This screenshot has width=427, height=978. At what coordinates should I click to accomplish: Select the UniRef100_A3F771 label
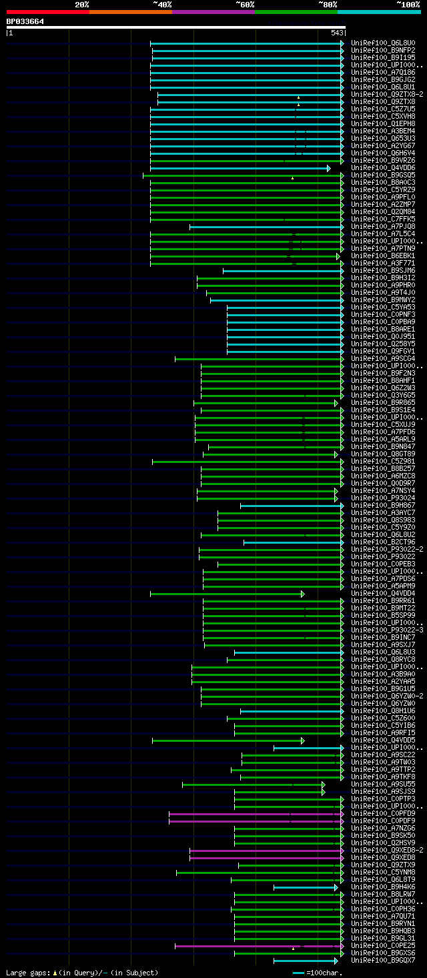(383, 264)
